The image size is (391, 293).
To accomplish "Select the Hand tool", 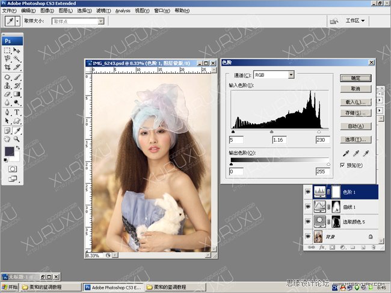I will tap(8, 138).
